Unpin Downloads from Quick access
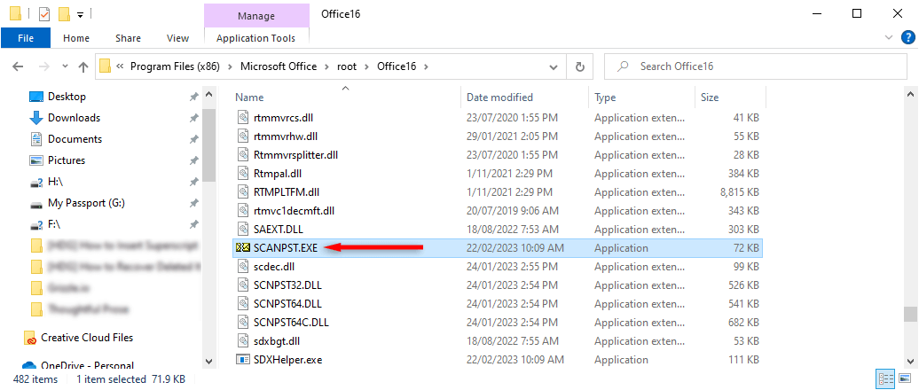The width and height of the screenshot is (919, 390). (193, 118)
